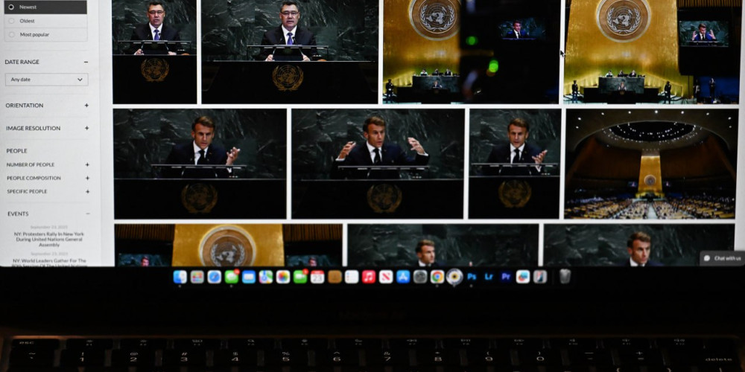The image size is (745, 372).
Task: Collapse the Date Range section
Action: tap(86, 62)
